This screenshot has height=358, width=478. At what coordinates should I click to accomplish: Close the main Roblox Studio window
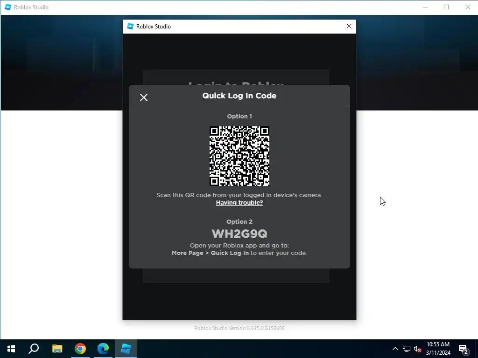pos(467,7)
